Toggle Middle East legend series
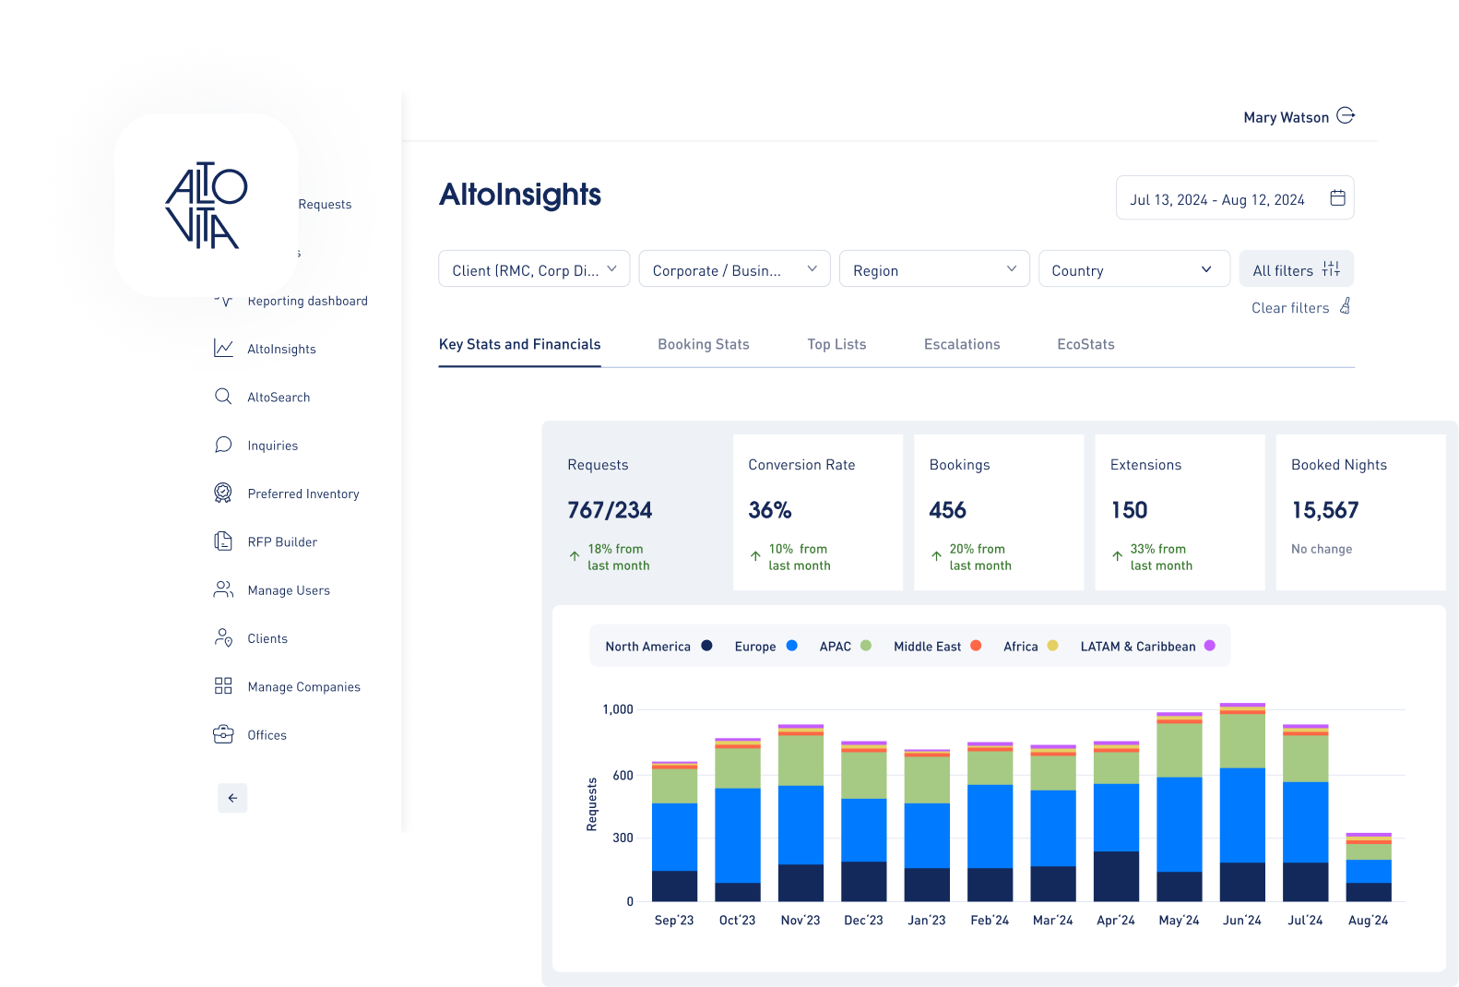 [937, 647]
